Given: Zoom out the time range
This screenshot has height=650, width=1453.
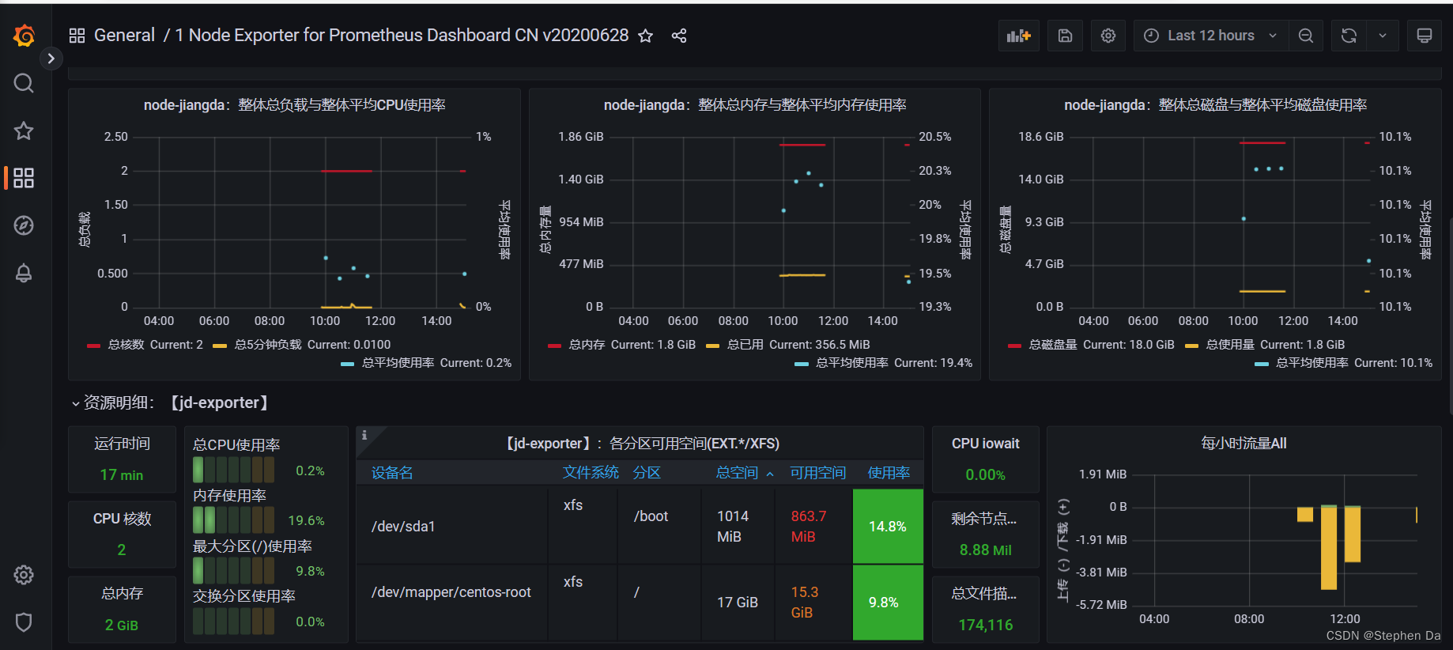Looking at the screenshot, I should coord(1306,36).
